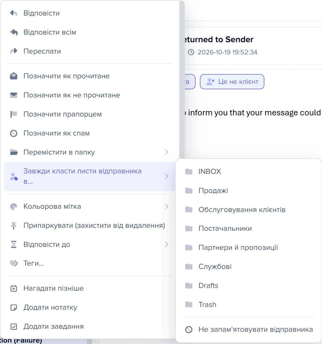Click the Партнери й пропозиції folder icon
322x344 pixels.
(x=189, y=247)
